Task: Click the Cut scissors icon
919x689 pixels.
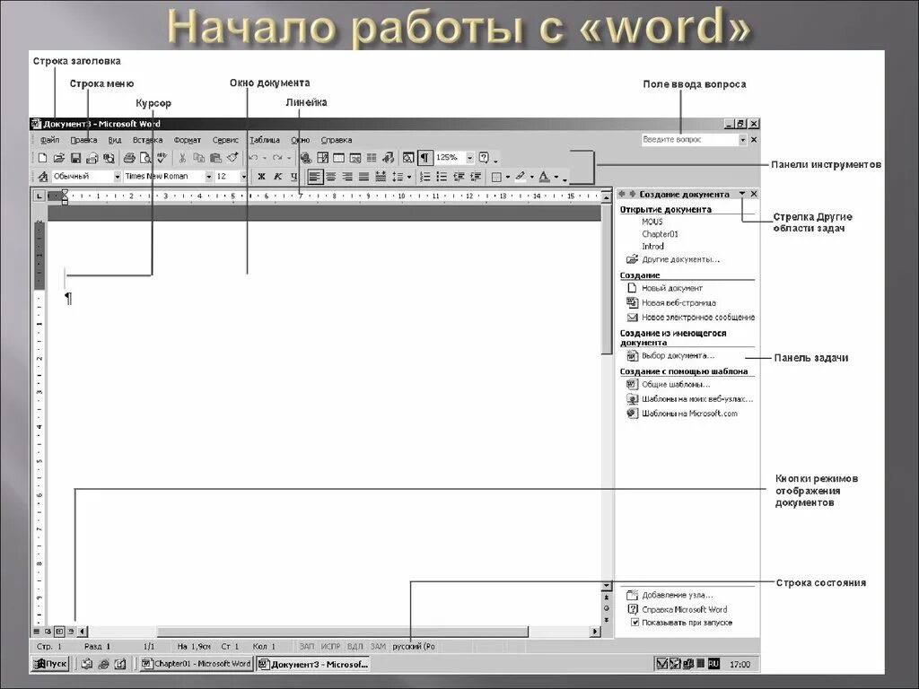Action: [182, 158]
